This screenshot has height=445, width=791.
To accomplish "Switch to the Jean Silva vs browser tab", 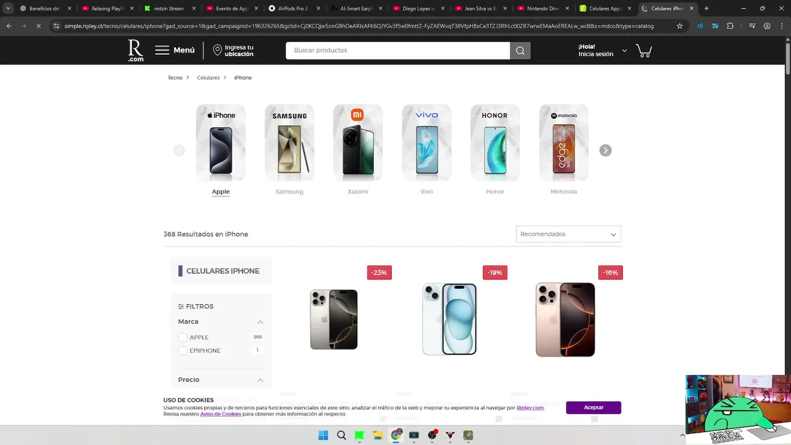I will [x=480, y=9].
